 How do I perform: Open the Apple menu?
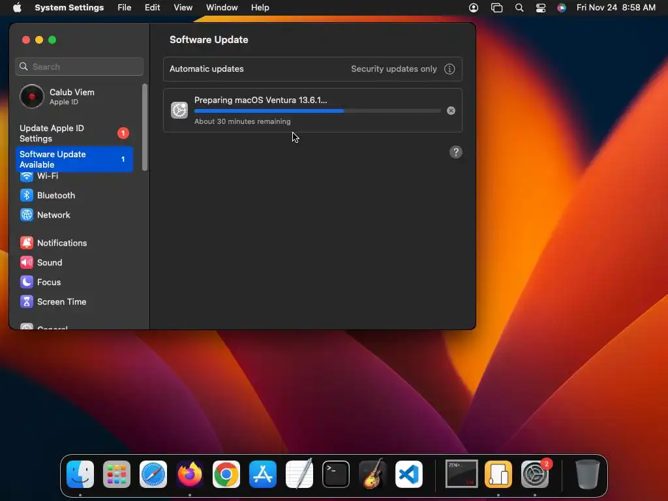pyautogui.click(x=17, y=8)
